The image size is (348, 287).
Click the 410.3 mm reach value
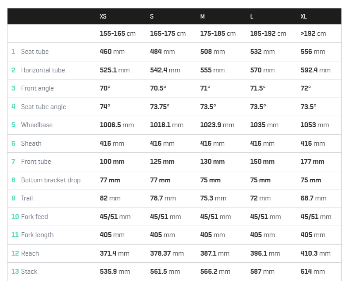click(315, 253)
